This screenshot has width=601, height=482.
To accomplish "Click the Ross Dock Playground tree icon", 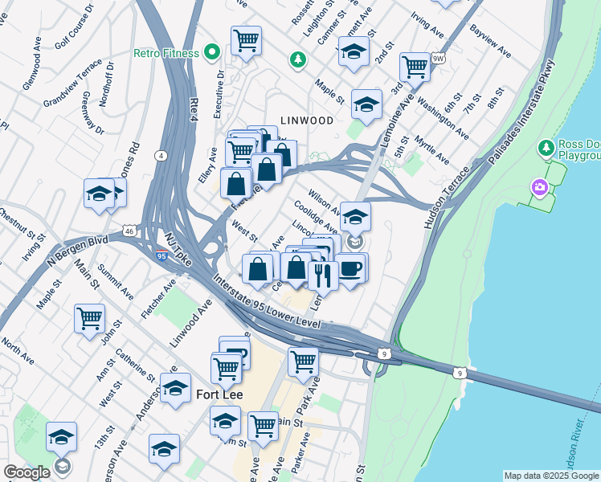I will click(546, 148).
